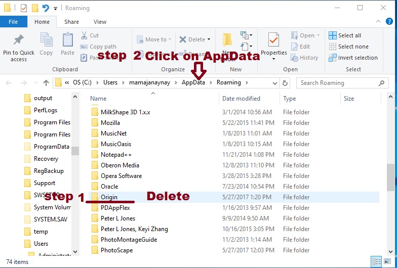
Task: Sort by the Date modified column header
Action: [x=241, y=99]
